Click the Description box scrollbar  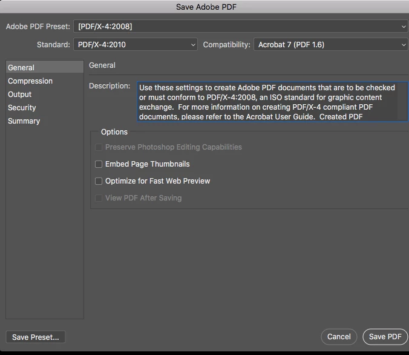click(402, 102)
